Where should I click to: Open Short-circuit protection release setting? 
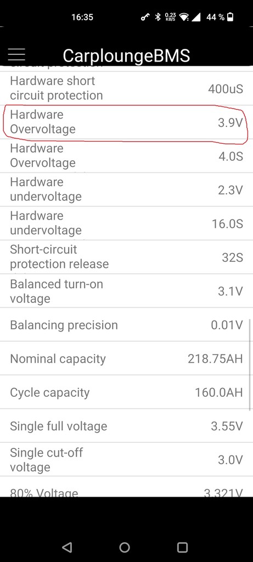(126, 257)
